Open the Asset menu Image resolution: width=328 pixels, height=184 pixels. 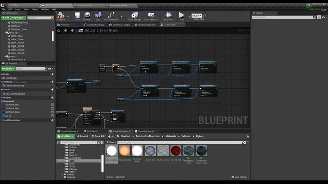pyautogui.click(x=18, y=9)
